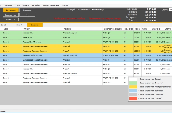Select the Все боксы tab
Image resolution: width=172 pixels, height=113 pixels.
click(x=35, y=25)
